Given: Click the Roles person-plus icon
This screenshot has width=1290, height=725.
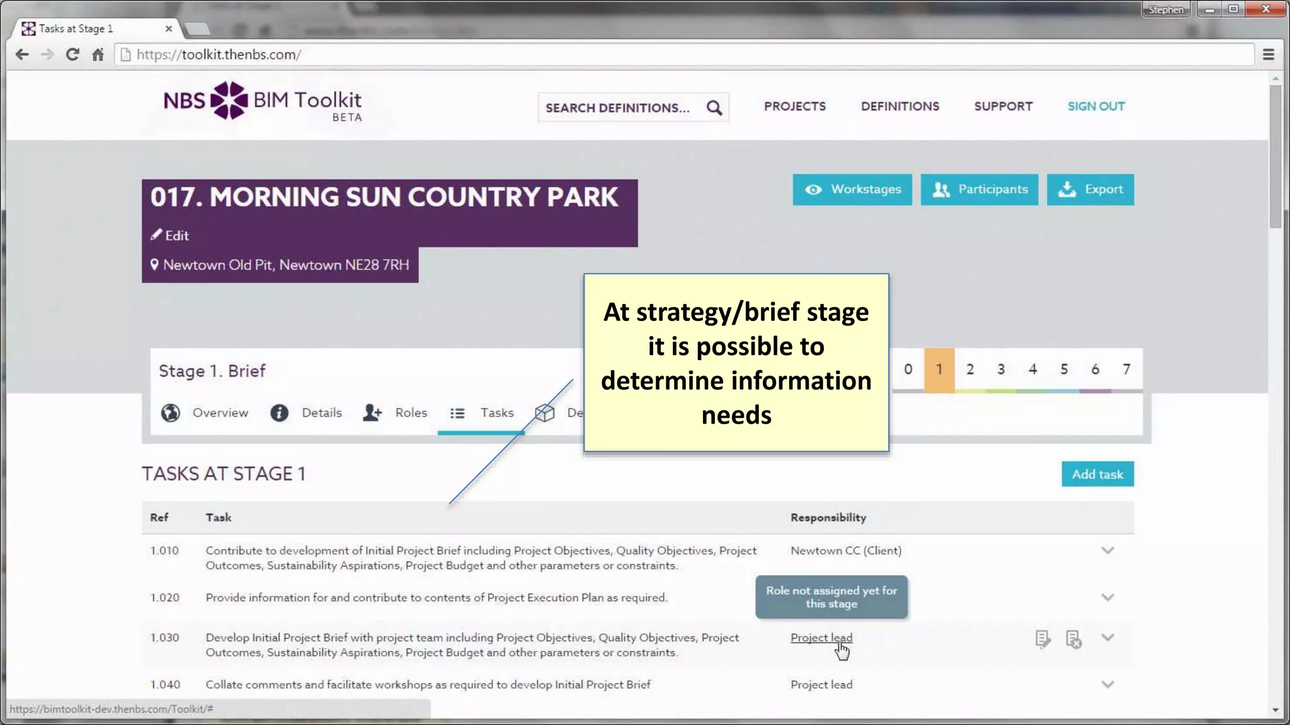Looking at the screenshot, I should coord(372,413).
